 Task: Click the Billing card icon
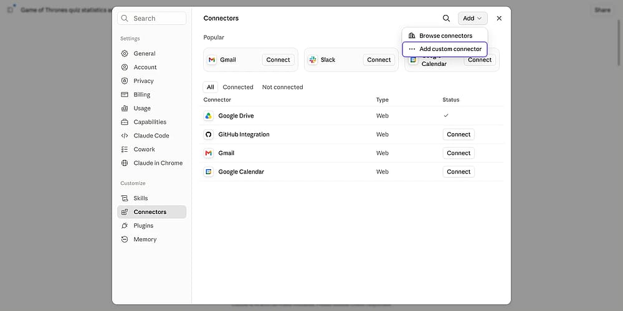[x=125, y=95]
